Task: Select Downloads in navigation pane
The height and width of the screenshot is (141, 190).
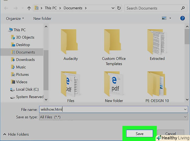Action: pos(25,59)
